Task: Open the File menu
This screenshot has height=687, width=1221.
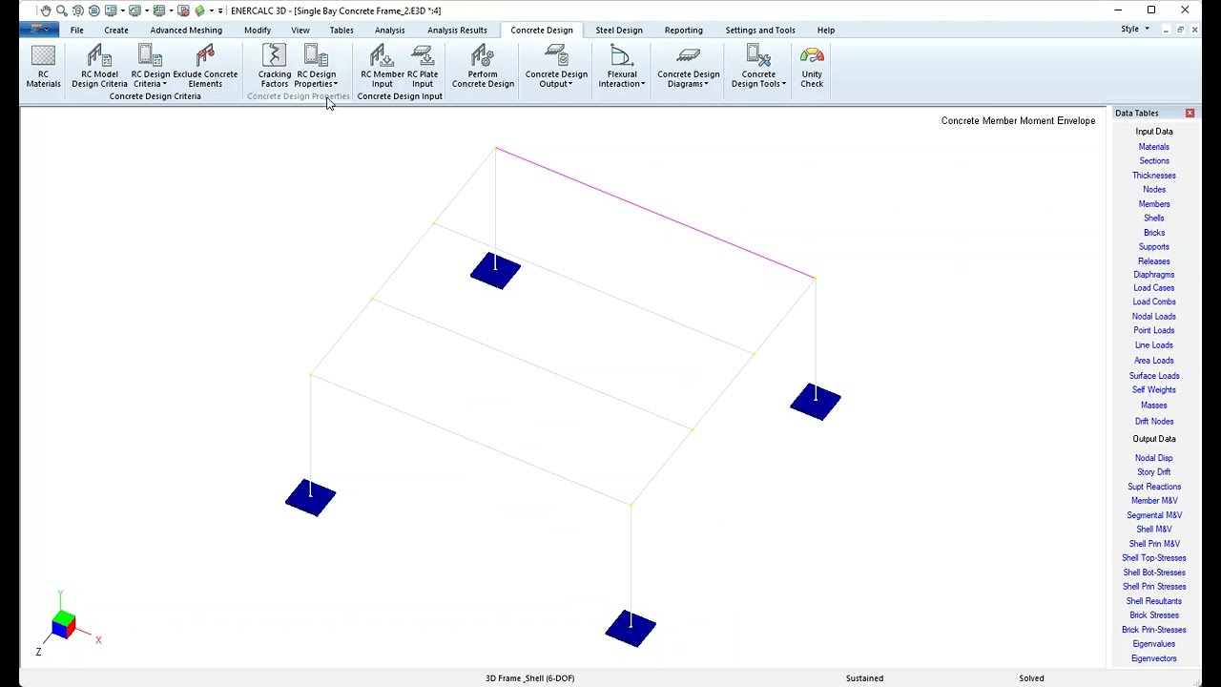Action: tap(76, 30)
